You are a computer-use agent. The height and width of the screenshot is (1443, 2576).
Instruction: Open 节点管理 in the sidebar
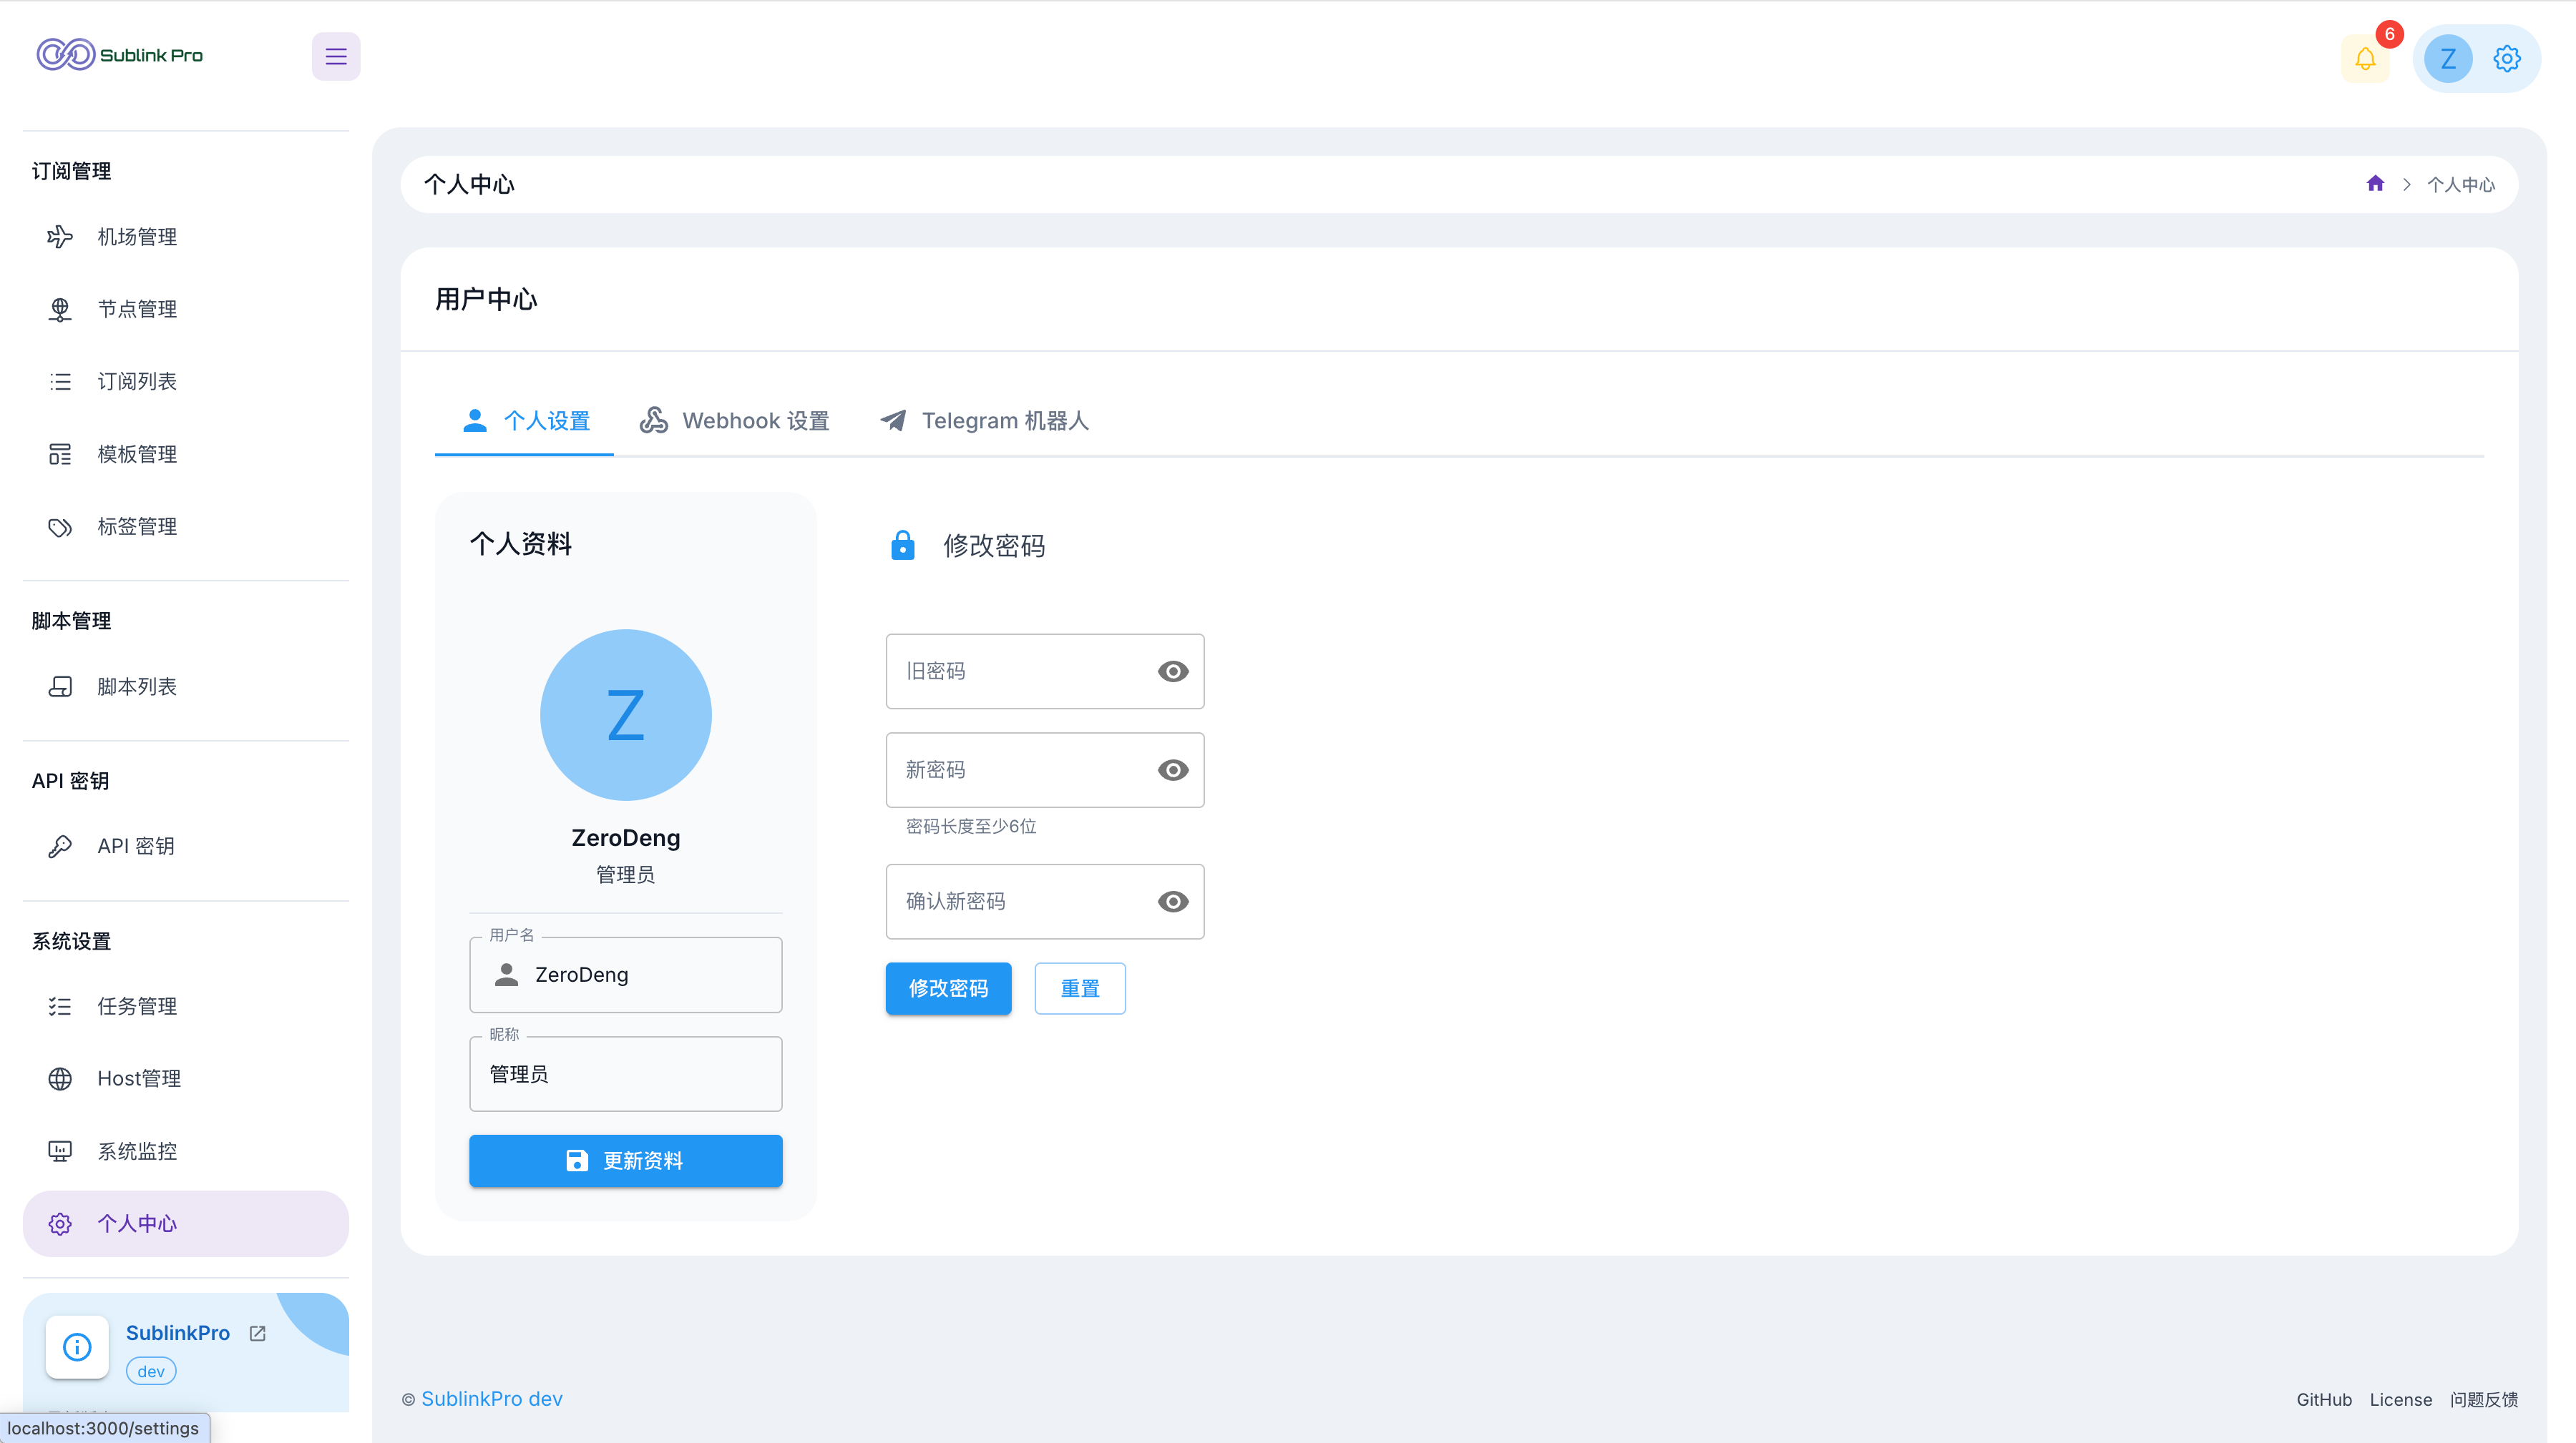coord(186,309)
